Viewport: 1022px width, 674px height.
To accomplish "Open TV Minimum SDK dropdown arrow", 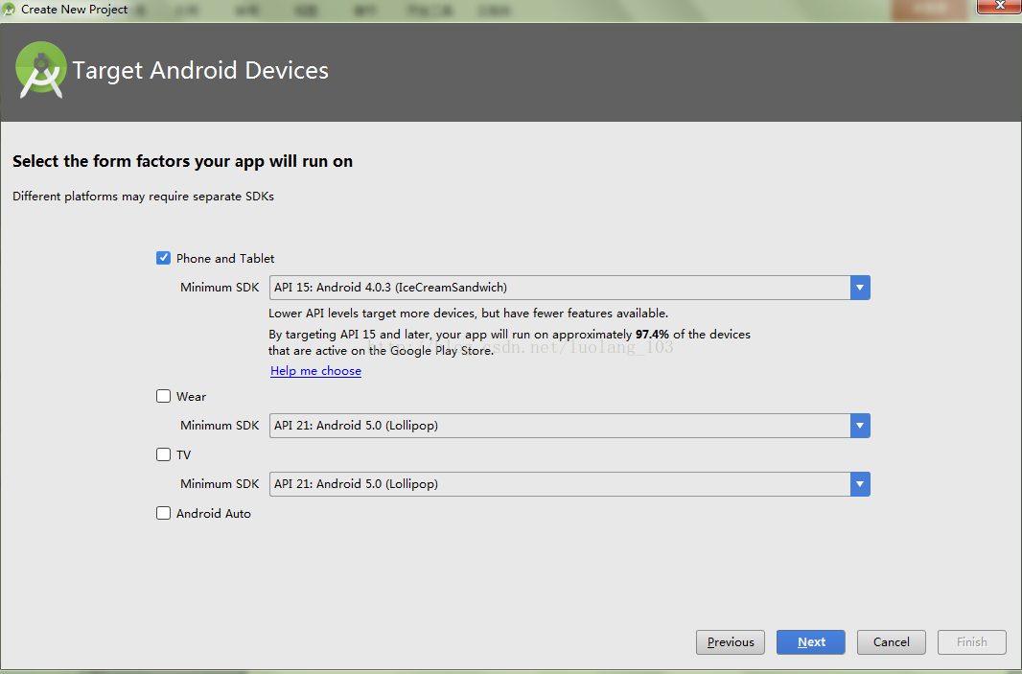I will (x=860, y=483).
